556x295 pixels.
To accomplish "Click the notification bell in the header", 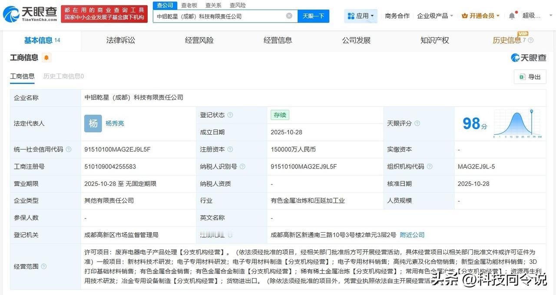I will (512, 16).
